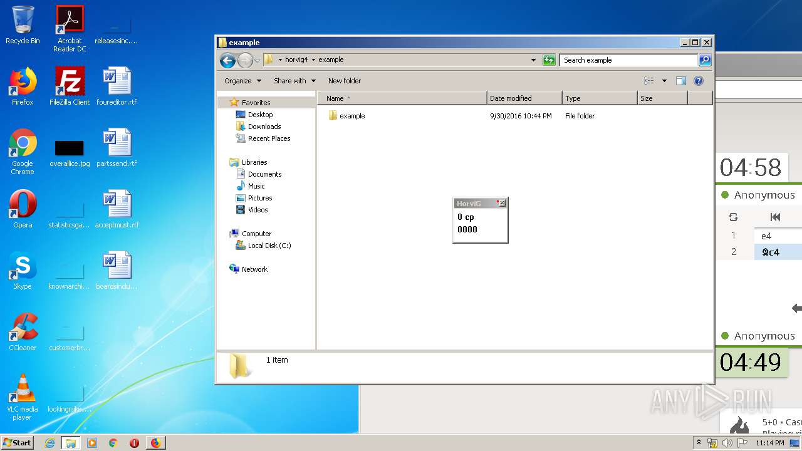Open Explorer help icon
The width and height of the screenshot is (802, 451).
tap(699, 81)
